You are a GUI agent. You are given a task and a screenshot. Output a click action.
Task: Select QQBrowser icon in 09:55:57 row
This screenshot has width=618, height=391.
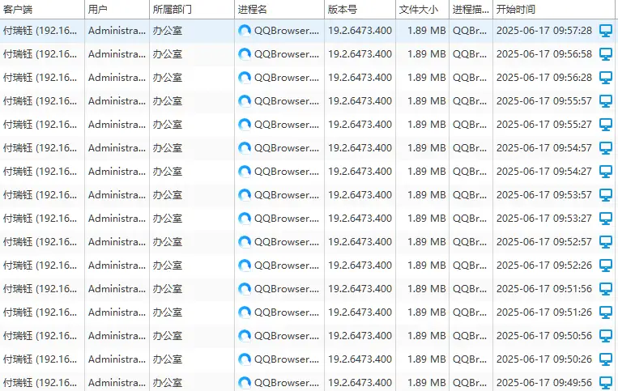[x=245, y=101]
